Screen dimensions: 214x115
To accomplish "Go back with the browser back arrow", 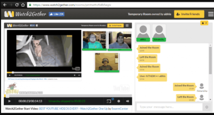I will (5, 5).
